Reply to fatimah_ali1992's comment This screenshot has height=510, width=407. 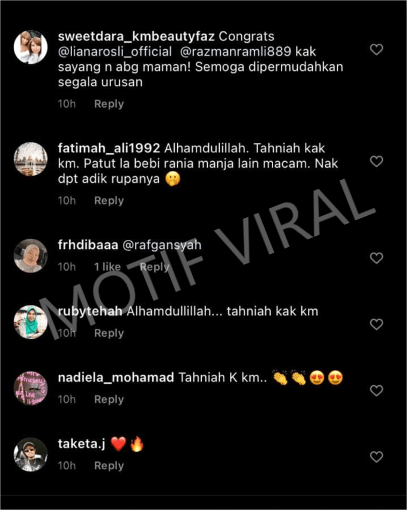coord(109,201)
